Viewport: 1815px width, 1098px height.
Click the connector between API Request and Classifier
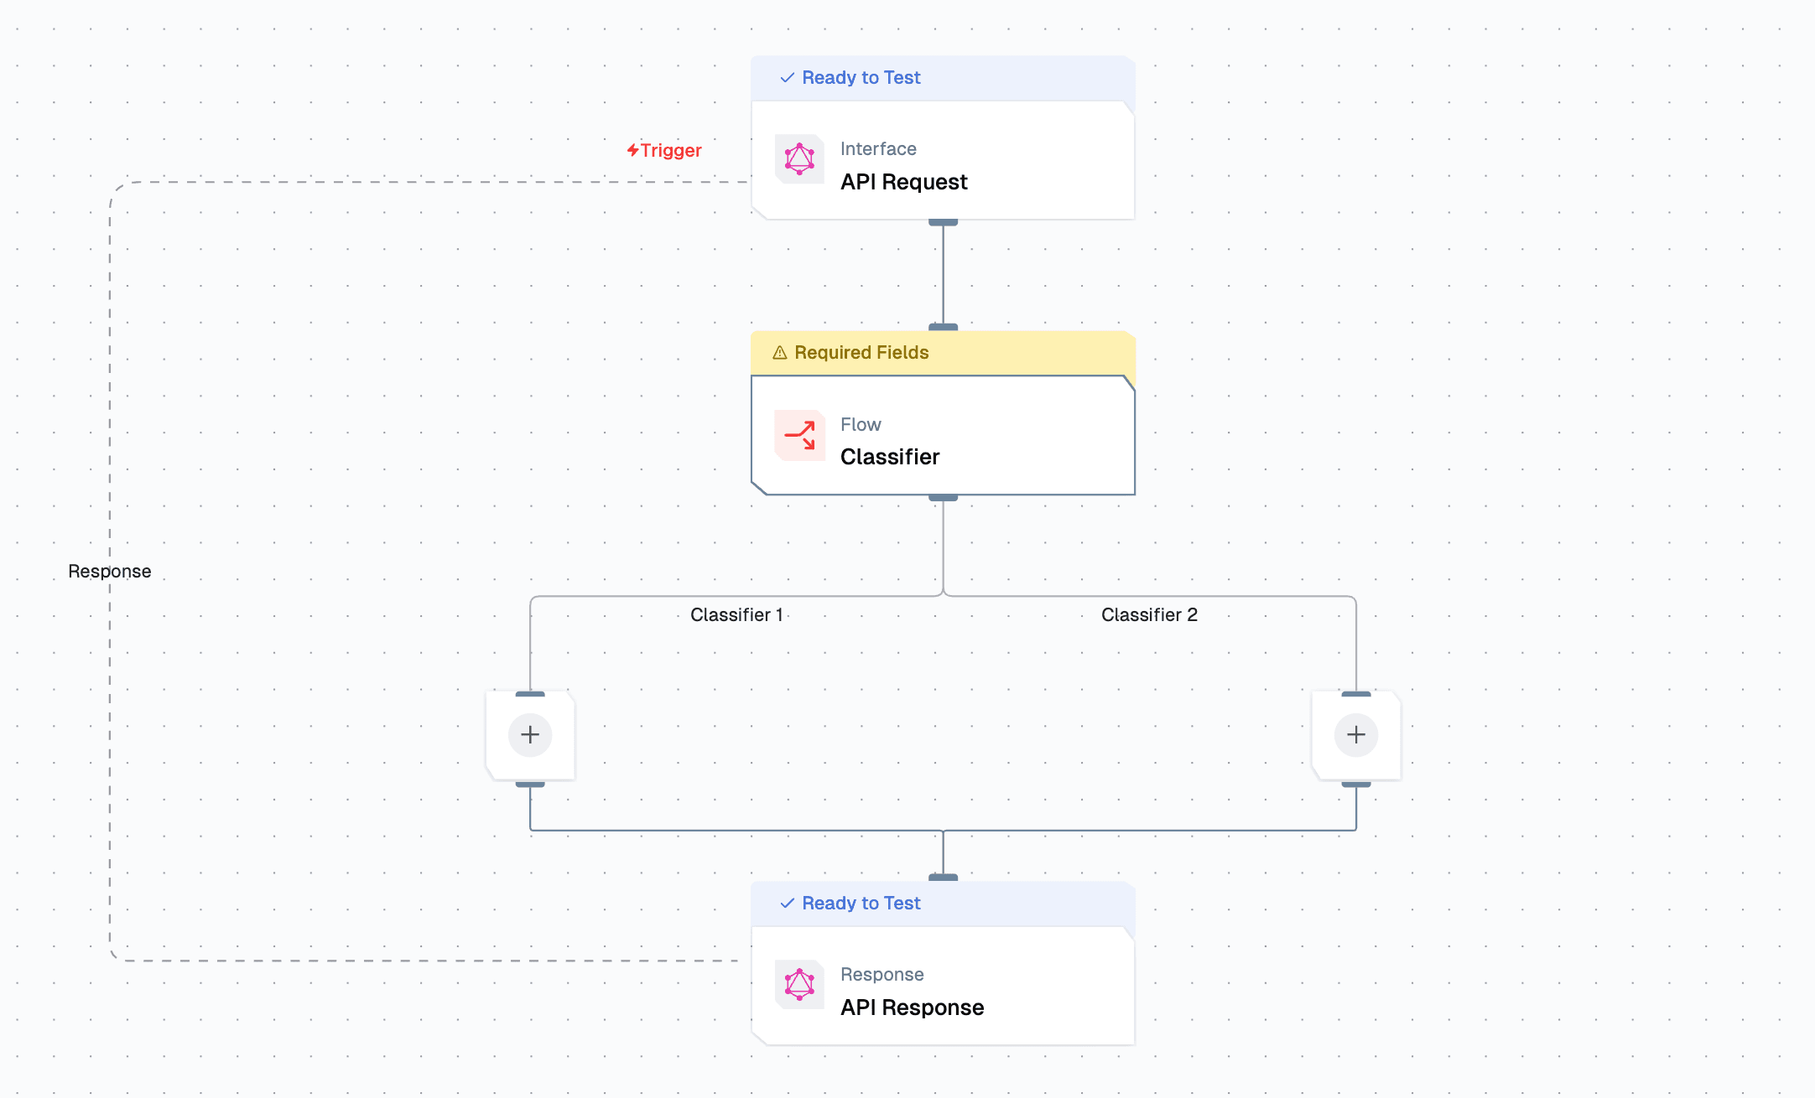[943, 275]
